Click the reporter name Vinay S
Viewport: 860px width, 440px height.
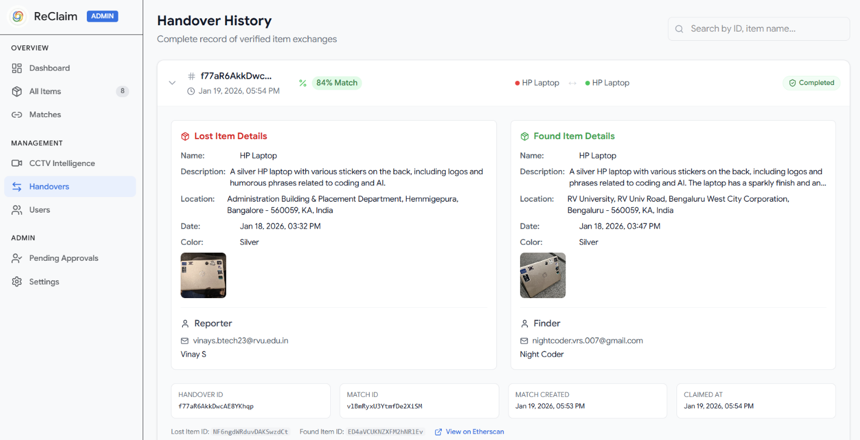(x=193, y=354)
